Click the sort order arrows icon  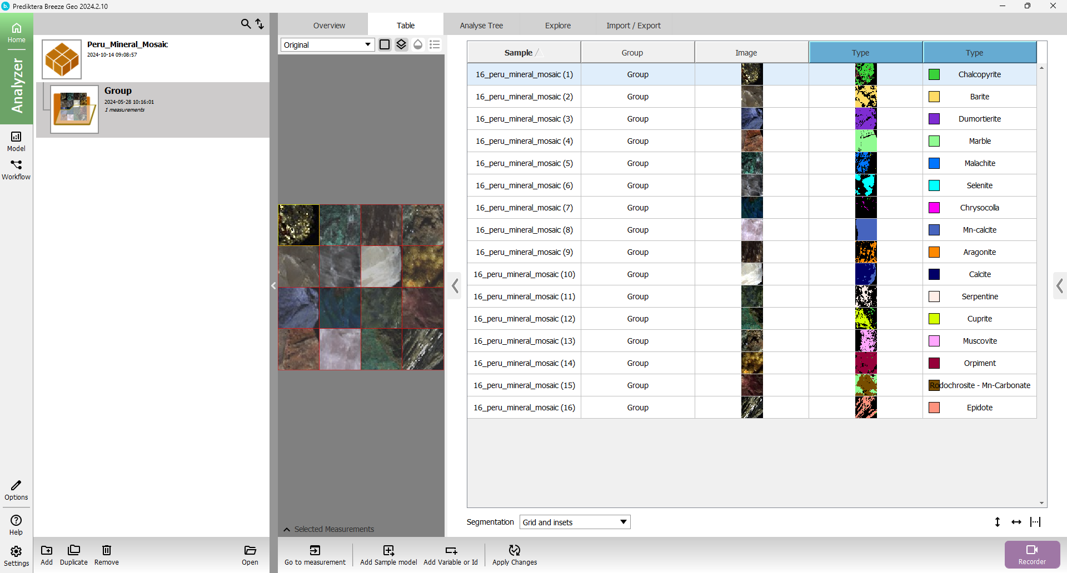click(x=260, y=24)
